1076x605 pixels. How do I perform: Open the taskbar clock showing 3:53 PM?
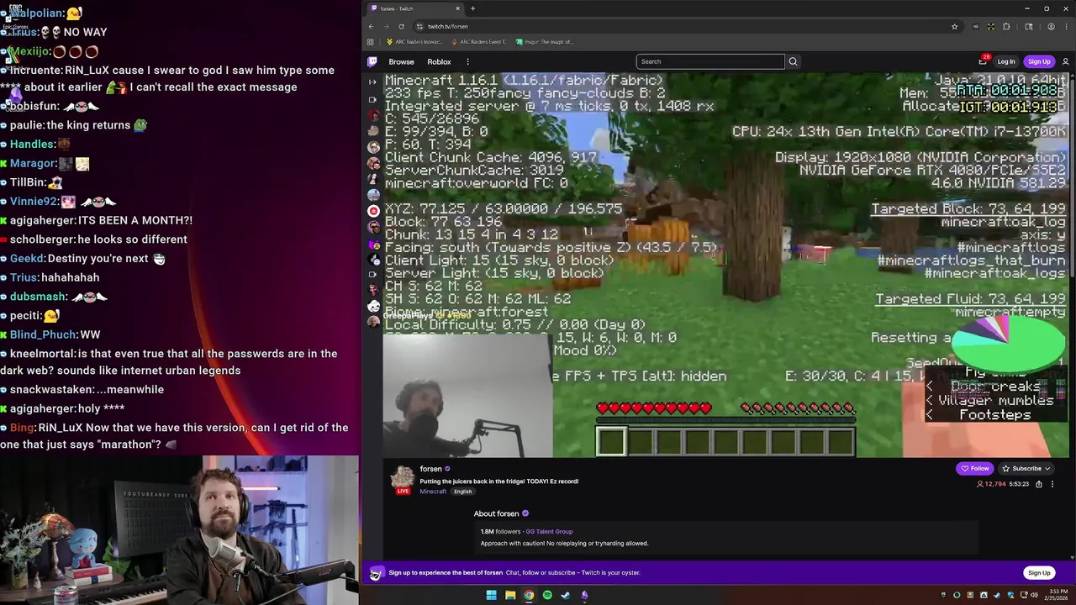point(1054,595)
